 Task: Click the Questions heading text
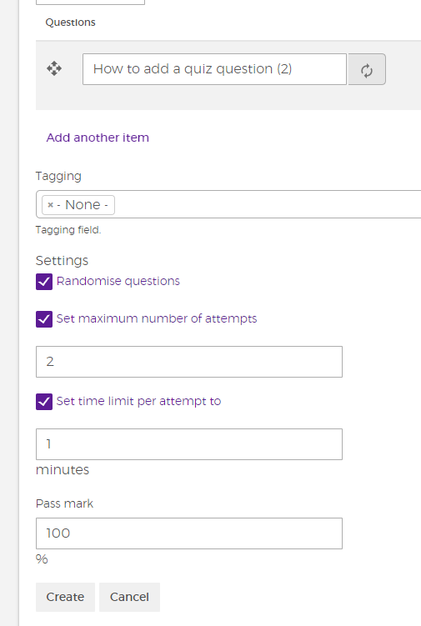click(70, 23)
